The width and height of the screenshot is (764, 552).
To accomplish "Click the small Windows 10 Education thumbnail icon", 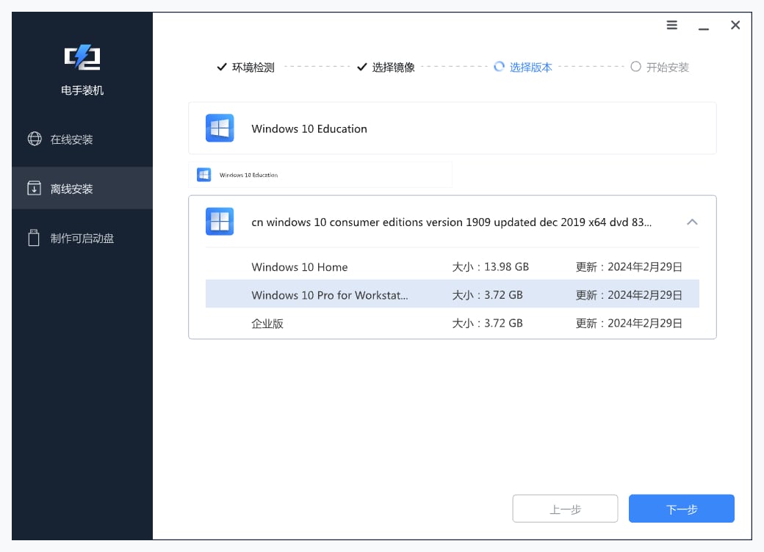I will pos(204,175).
